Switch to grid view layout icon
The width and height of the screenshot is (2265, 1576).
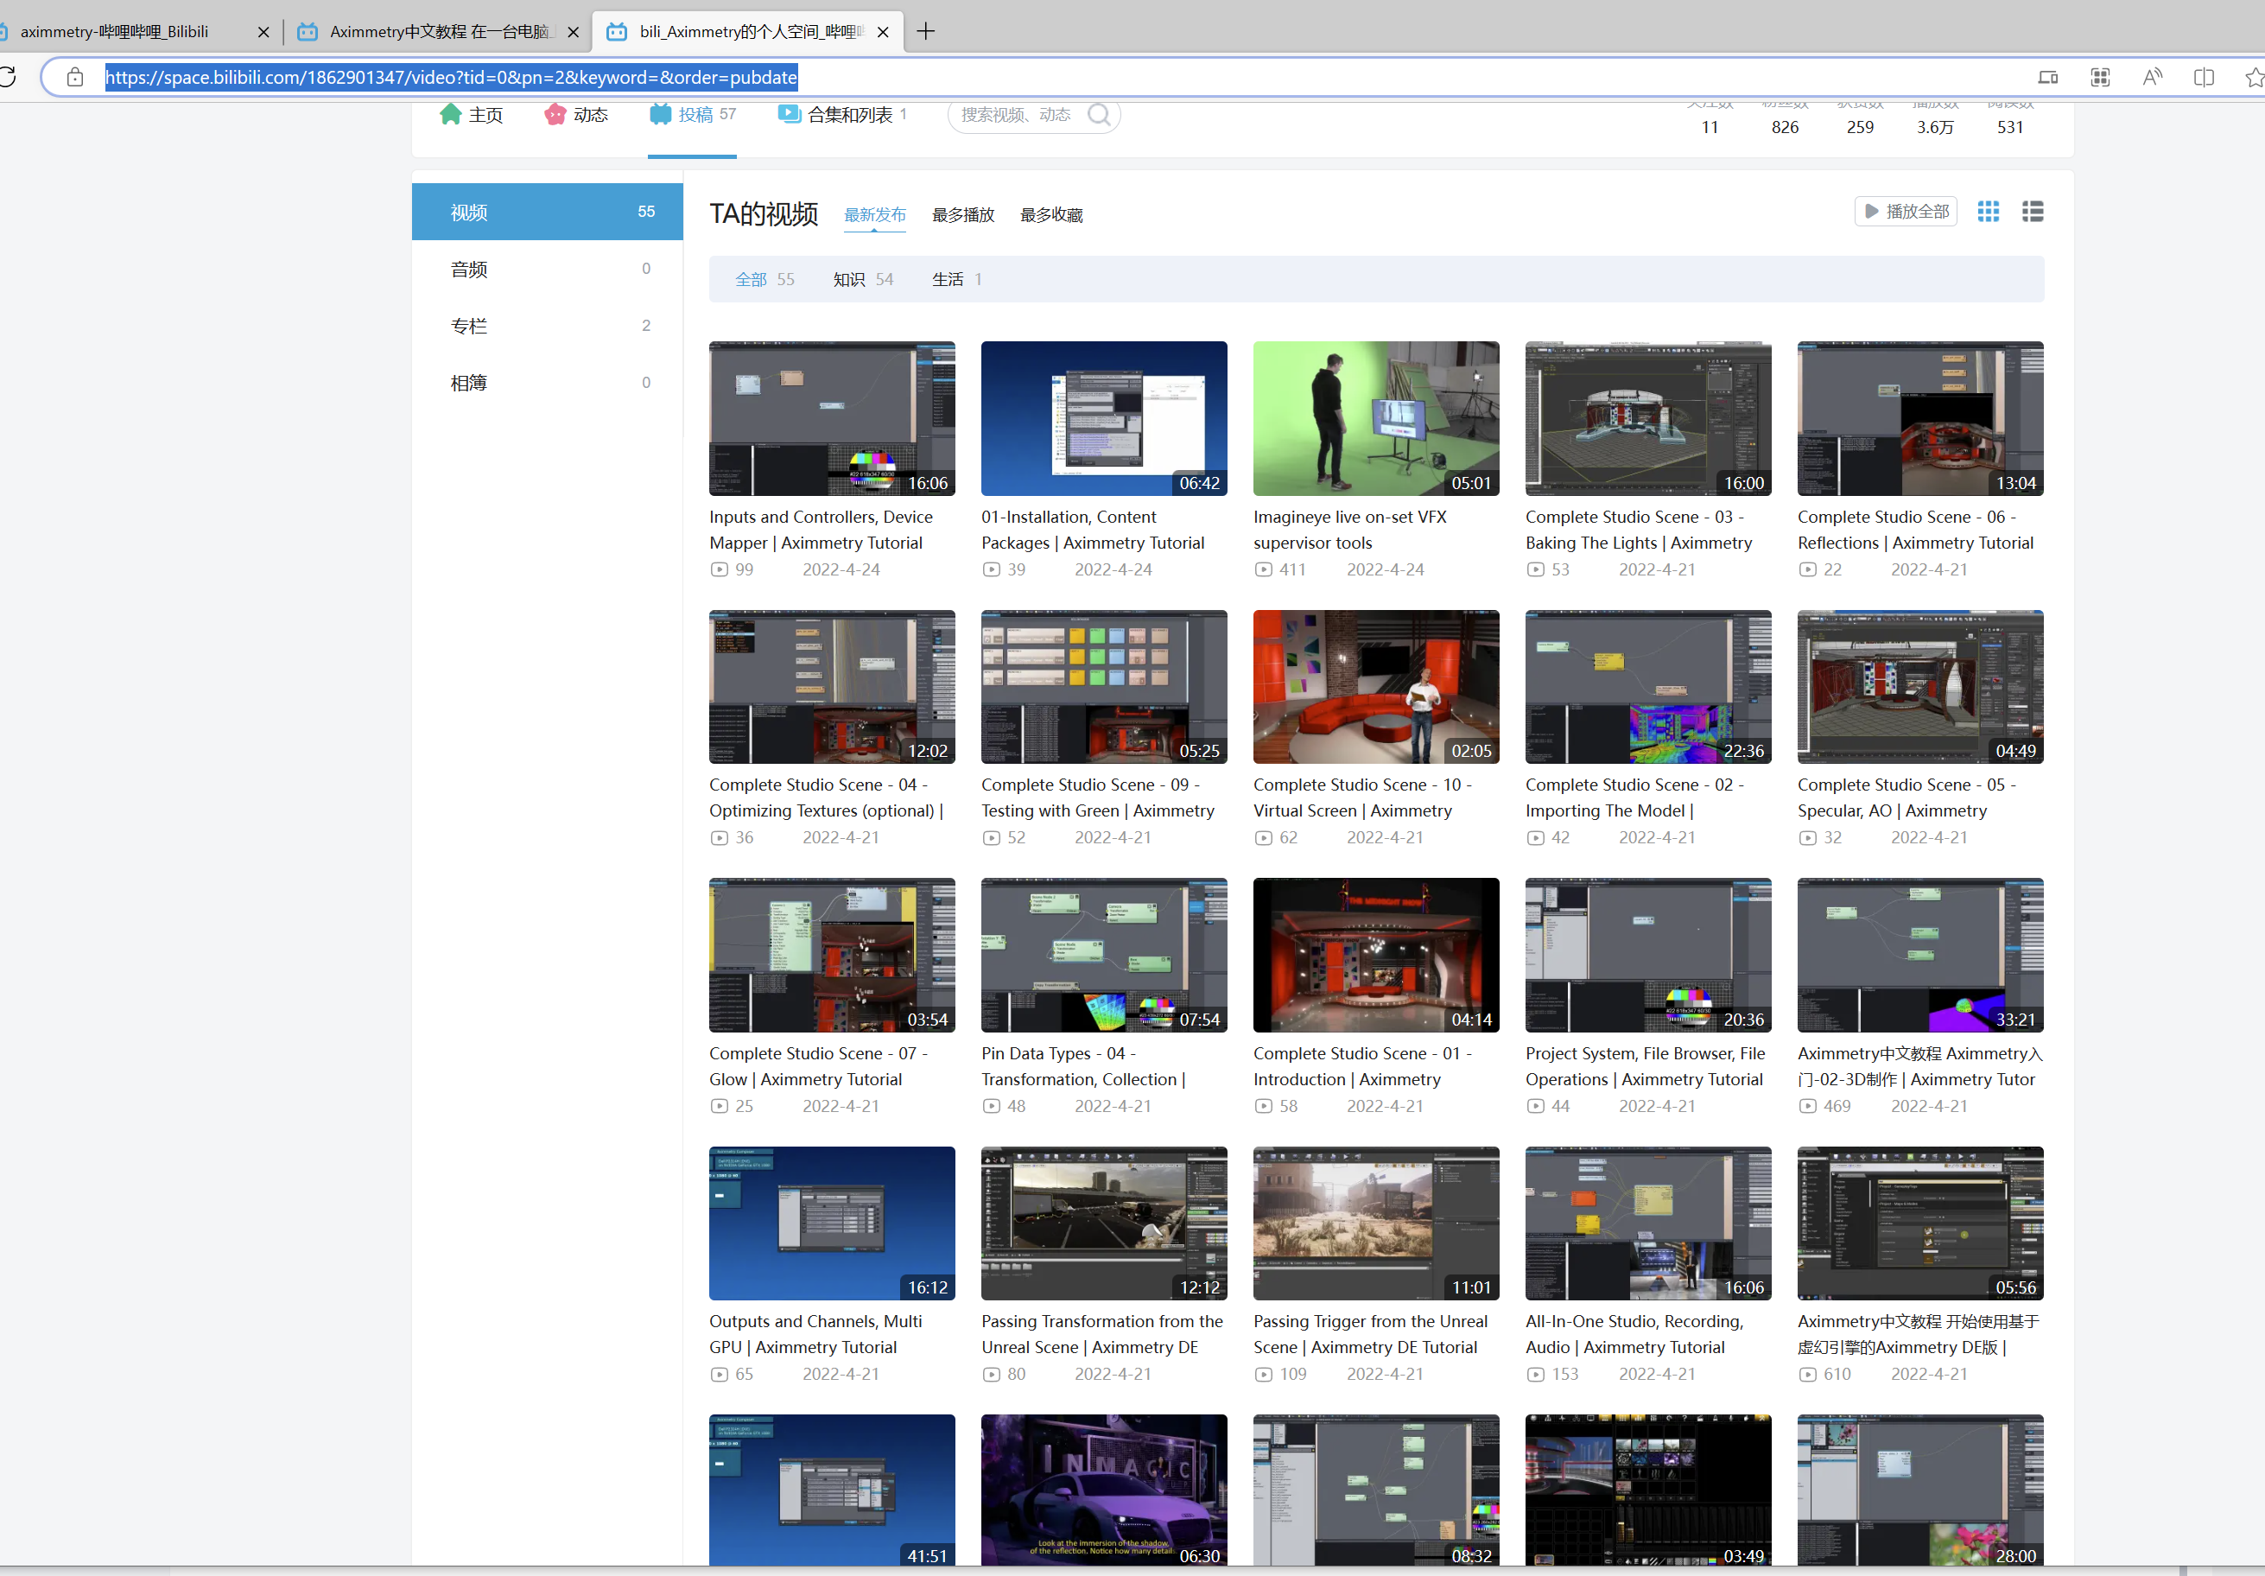pyautogui.click(x=1988, y=211)
